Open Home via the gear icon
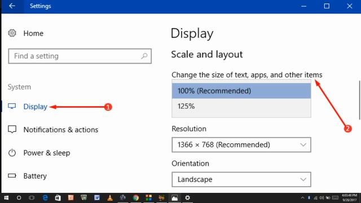The width and height of the screenshot is (361, 203). [12, 33]
